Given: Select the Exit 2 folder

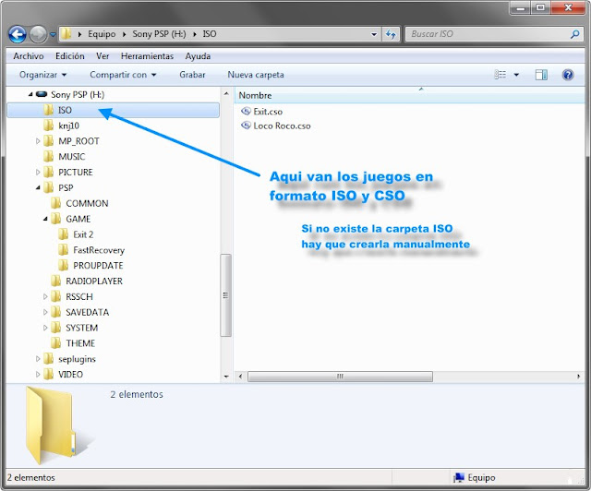Looking at the screenshot, I should (x=83, y=234).
